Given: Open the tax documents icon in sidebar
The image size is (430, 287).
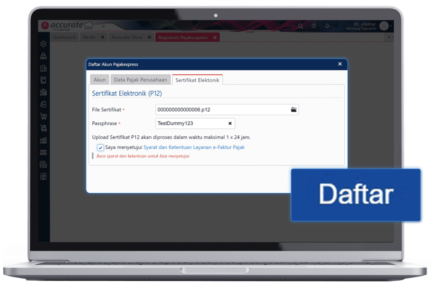Looking at the screenshot, I should [43, 164].
